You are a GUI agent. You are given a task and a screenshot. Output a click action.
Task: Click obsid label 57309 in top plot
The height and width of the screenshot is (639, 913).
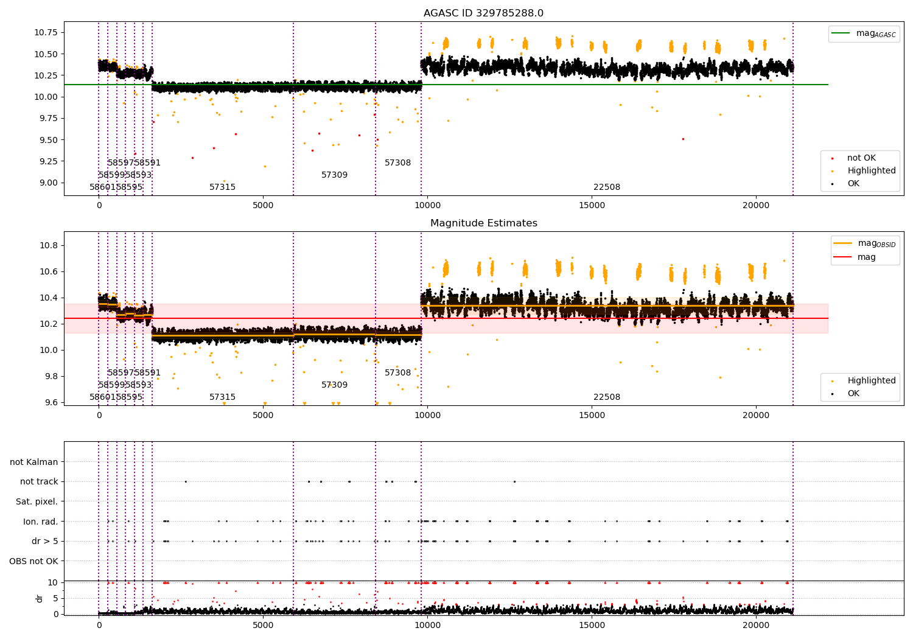[x=334, y=175]
